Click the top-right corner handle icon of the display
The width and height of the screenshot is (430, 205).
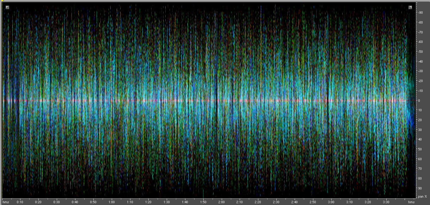point(411,7)
